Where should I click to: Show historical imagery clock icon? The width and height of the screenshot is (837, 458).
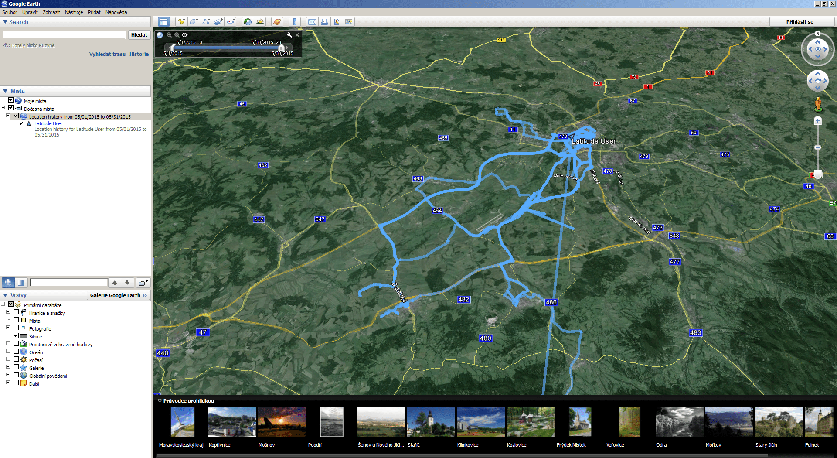(x=248, y=22)
